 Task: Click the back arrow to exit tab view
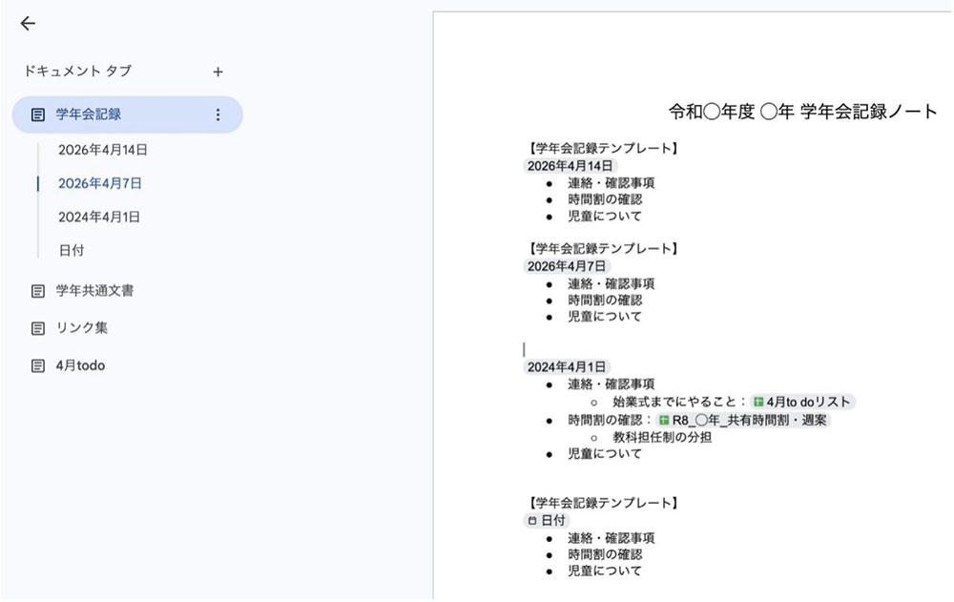click(x=28, y=23)
